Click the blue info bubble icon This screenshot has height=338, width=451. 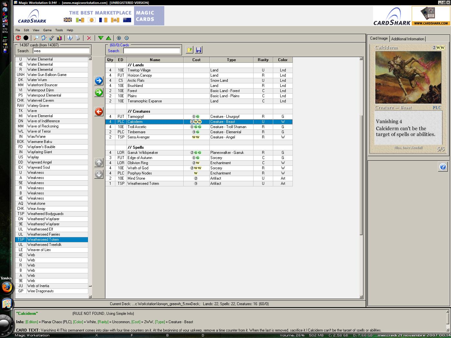point(70,38)
